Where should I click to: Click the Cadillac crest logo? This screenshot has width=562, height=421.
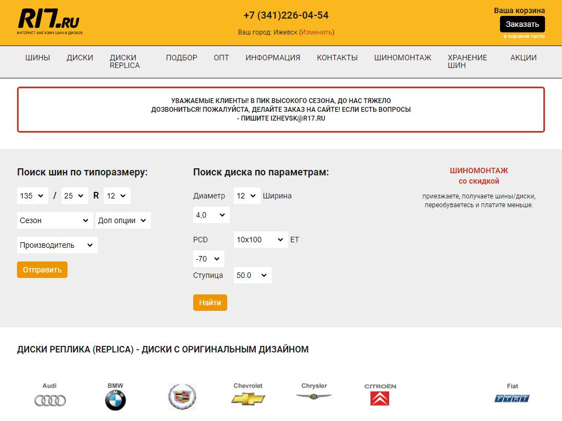coord(182,396)
